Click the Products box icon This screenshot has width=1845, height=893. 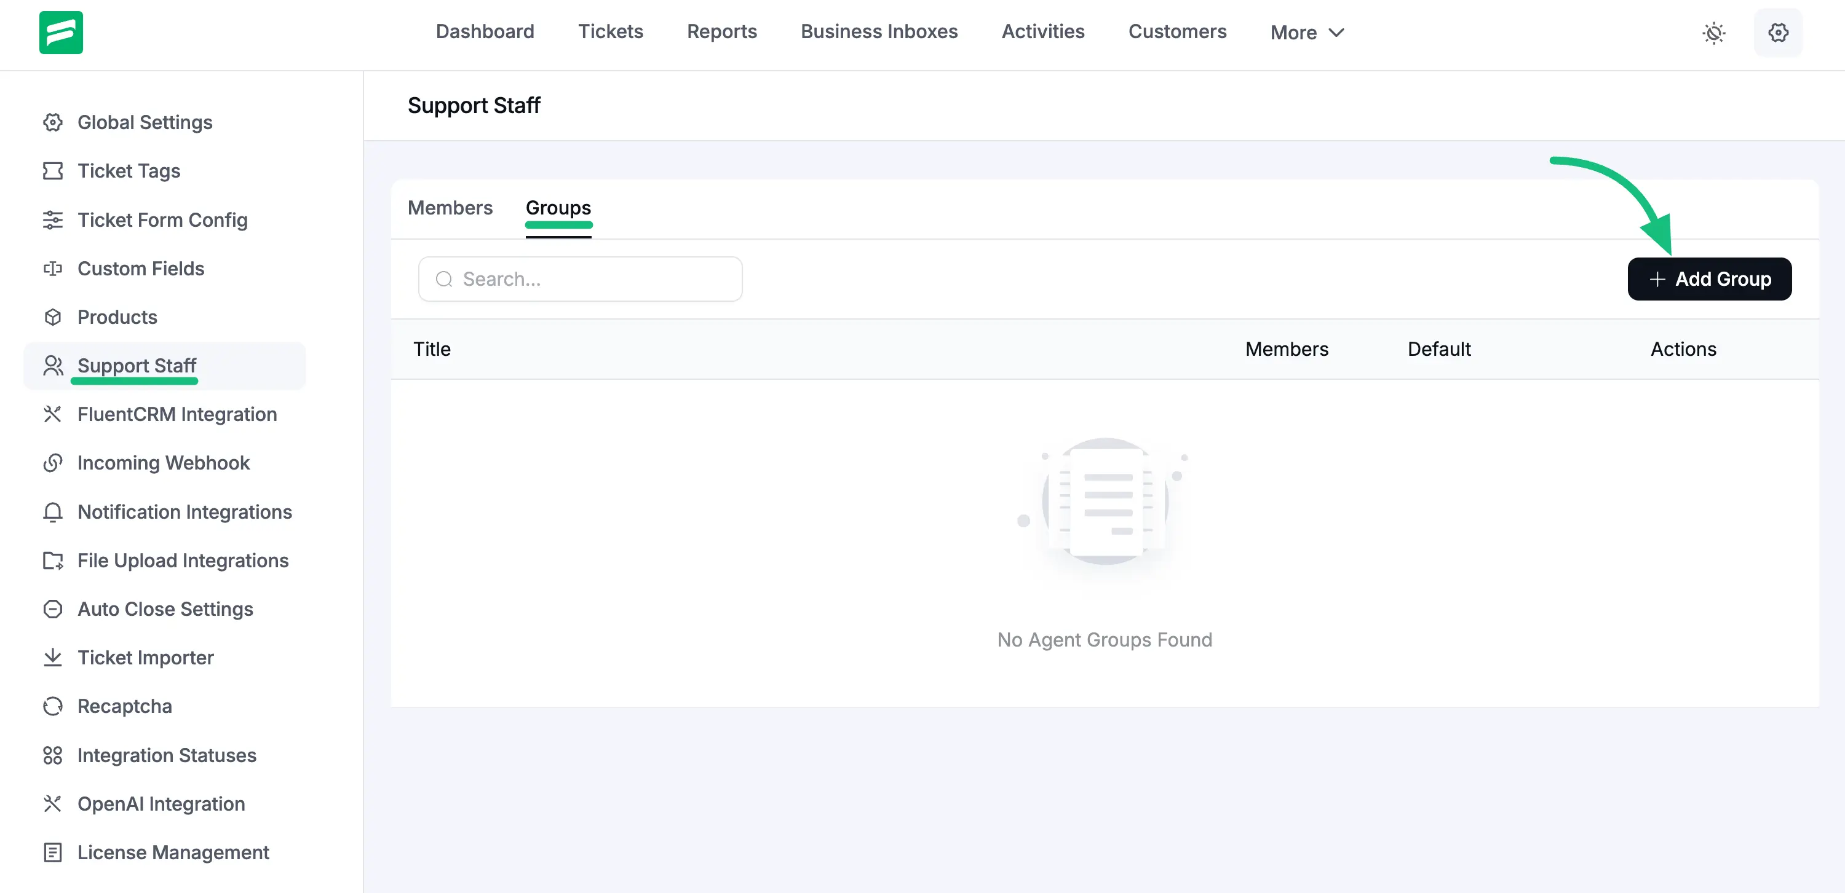[x=53, y=317]
